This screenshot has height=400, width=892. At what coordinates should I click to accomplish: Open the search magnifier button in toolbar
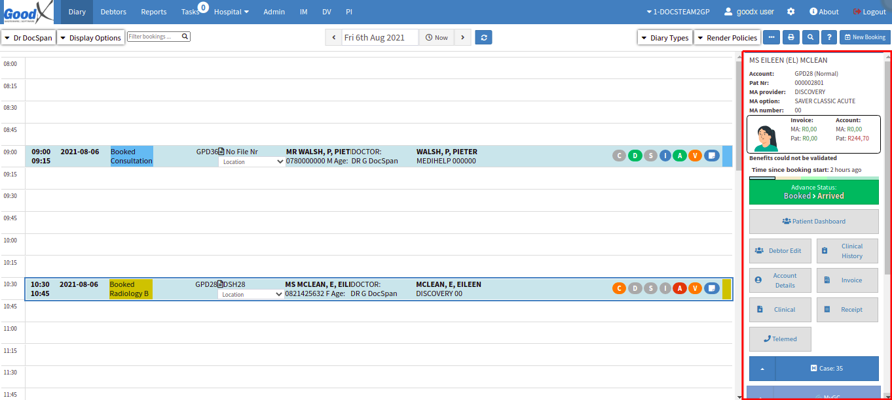[x=811, y=38]
